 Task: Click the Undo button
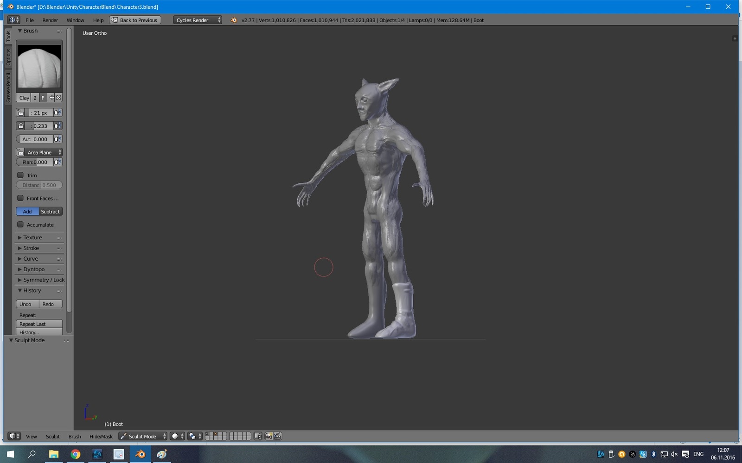[x=27, y=304]
